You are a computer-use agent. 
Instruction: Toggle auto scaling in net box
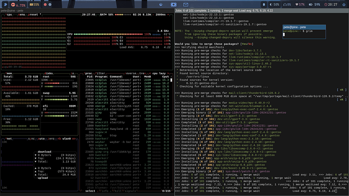point(41,139)
